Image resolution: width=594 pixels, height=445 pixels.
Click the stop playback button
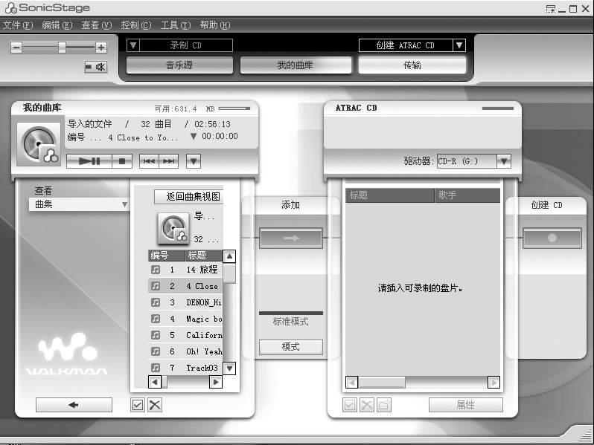click(x=122, y=161)
